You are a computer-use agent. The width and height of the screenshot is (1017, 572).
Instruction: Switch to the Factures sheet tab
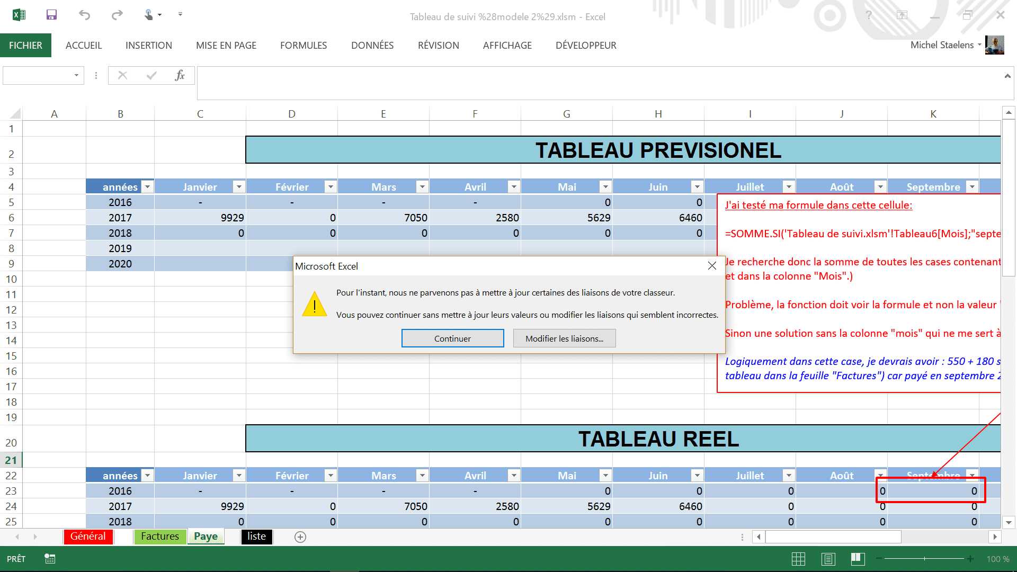160,537
